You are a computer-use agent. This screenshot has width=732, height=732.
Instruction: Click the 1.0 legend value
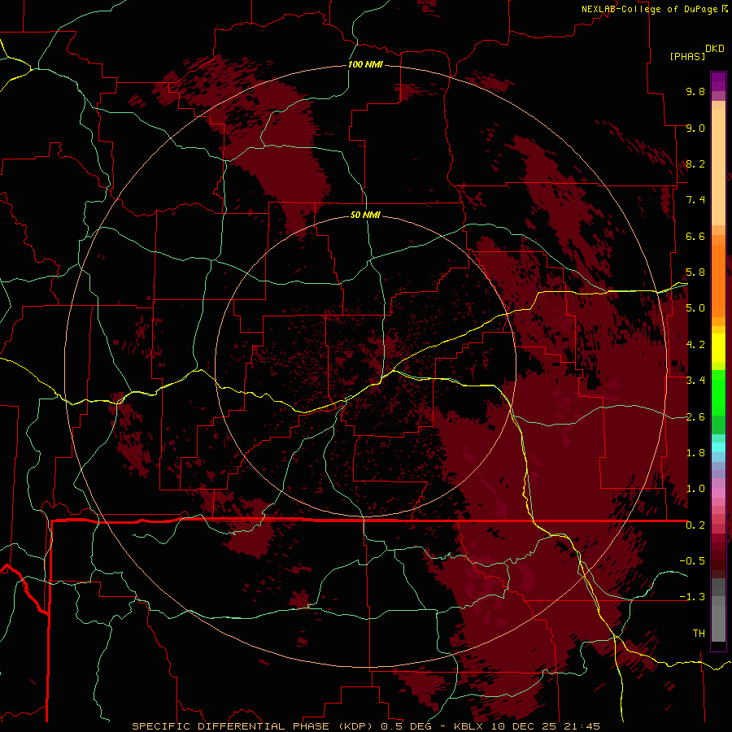click(695, 489)
